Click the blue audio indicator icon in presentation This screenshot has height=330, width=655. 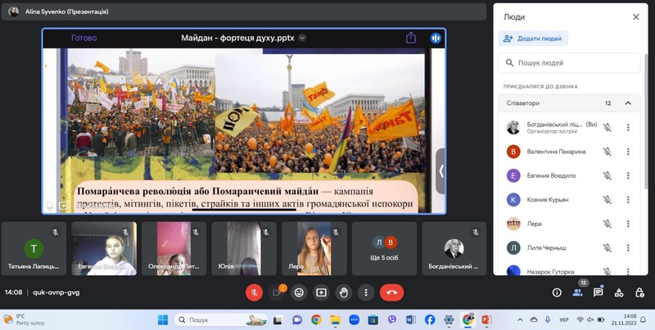[x=436, y=38]
